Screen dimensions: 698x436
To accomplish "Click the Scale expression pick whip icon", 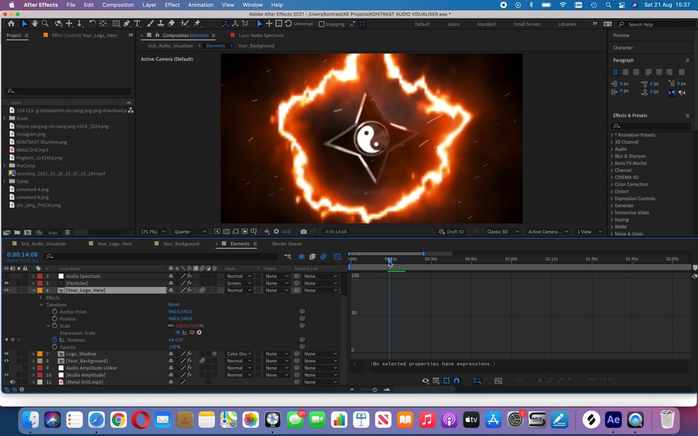I will point(192,332).
